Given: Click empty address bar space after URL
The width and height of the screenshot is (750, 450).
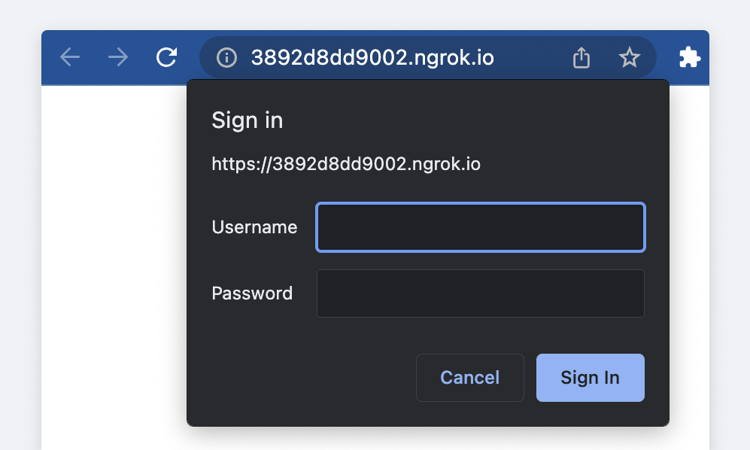Looking at the screenshot, I should (x=531, y=57).
